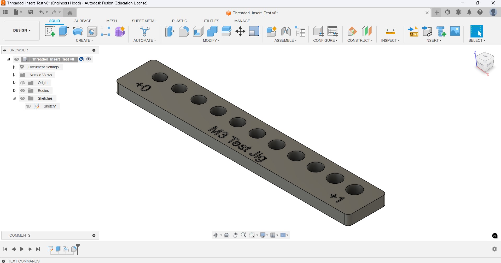The height and width of the screenshot is (263, 501).
Task: Switch to the SHEET METAL tab
Action: click(x=144, y=21)
